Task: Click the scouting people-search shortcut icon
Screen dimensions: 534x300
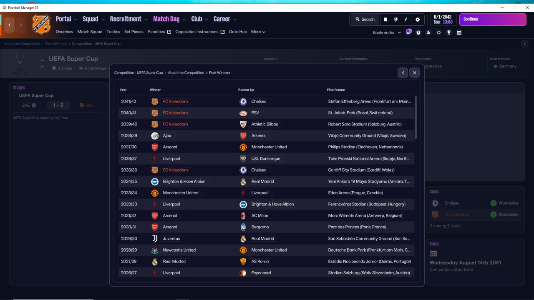Action: pos(428,32)
